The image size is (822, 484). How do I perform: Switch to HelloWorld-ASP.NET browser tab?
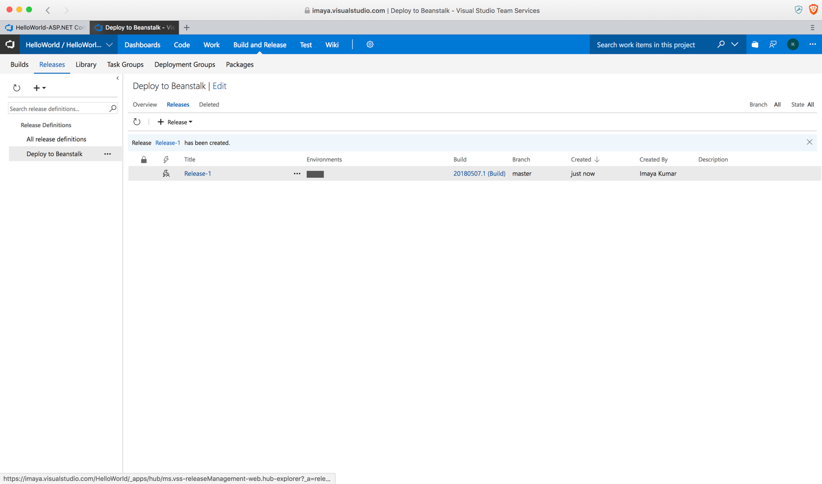[45, 27]
